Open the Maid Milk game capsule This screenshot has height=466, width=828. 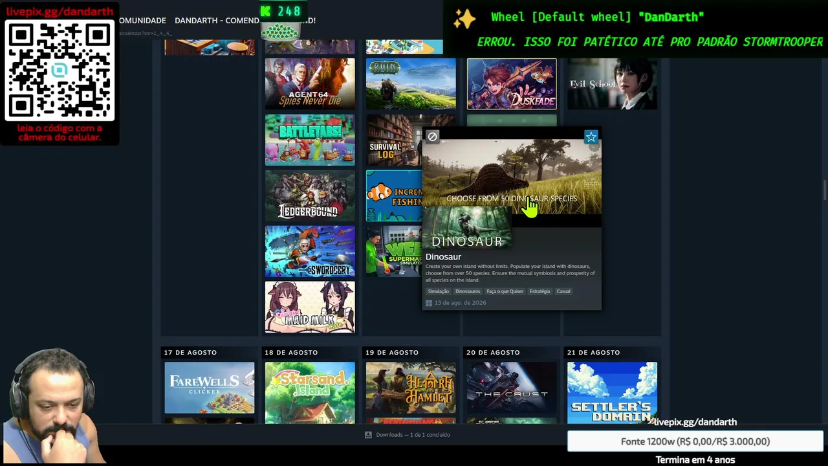tap(310, 307)
